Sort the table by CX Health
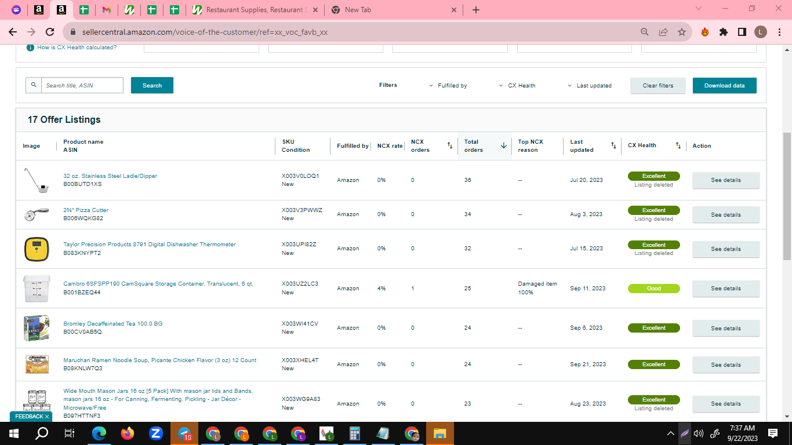 pos(678,145)
